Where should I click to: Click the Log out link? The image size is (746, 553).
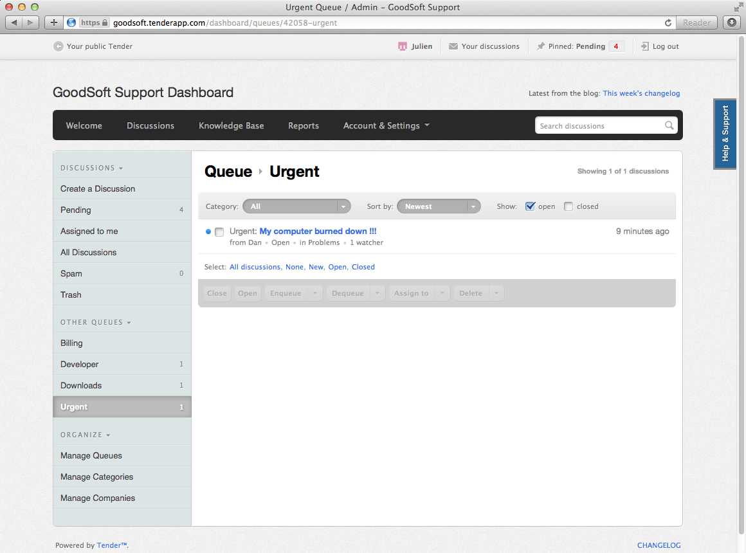tap(666, 46)
